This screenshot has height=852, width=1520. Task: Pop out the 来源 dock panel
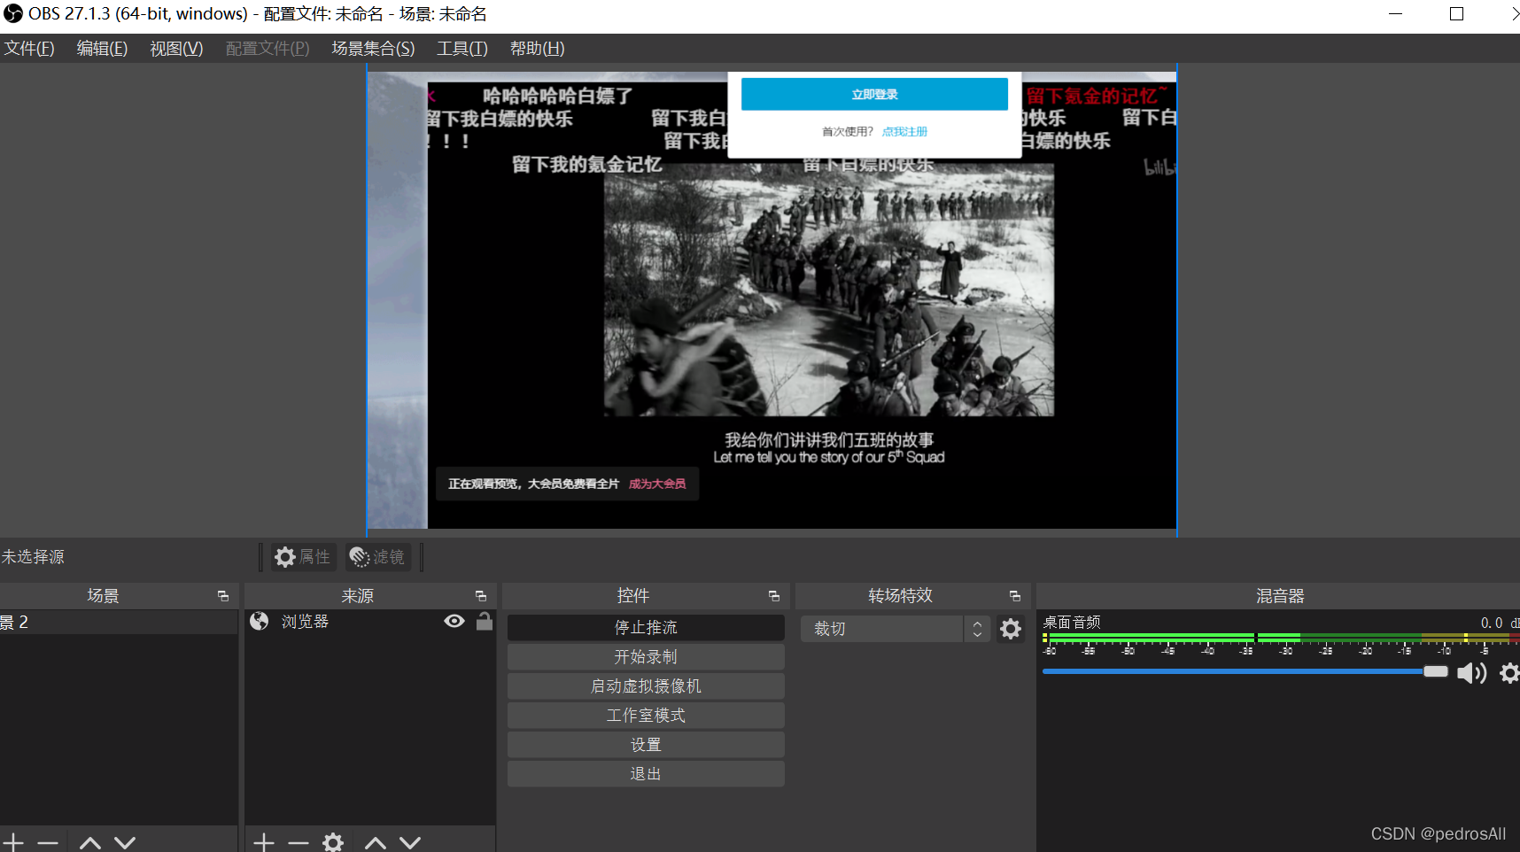click(481, 596)
